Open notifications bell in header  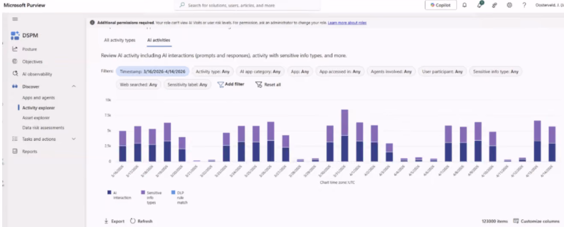point(465,5)
